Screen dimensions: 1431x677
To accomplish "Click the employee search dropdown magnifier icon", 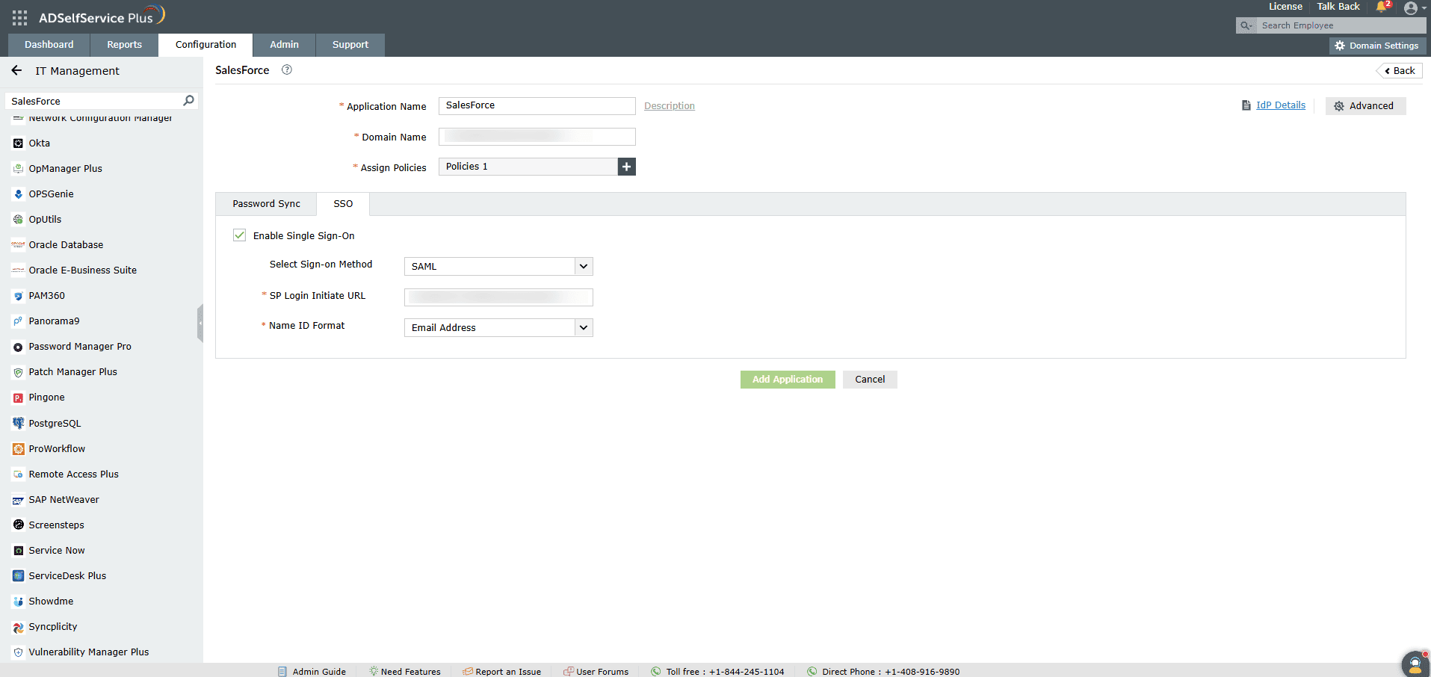I will [x=1246, y=25].
